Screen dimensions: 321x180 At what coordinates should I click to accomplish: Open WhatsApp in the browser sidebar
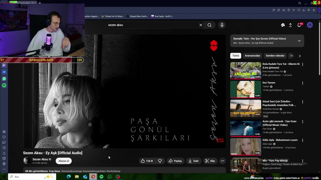click(x=4, y=79)
